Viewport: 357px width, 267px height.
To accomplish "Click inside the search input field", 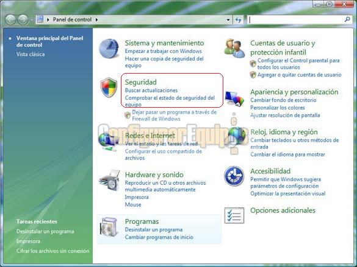I will 295,20.
